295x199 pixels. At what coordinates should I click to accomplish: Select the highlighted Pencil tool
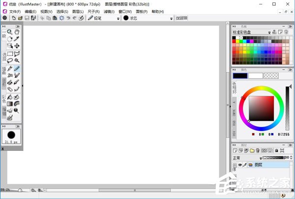[17, 68]
